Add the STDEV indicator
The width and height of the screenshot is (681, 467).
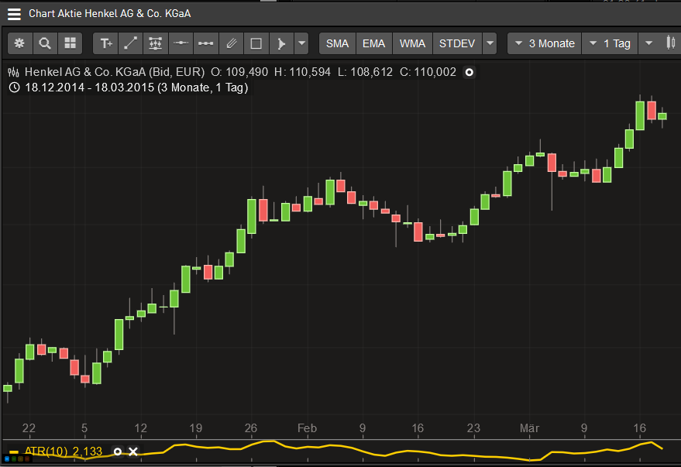point(457,43)
